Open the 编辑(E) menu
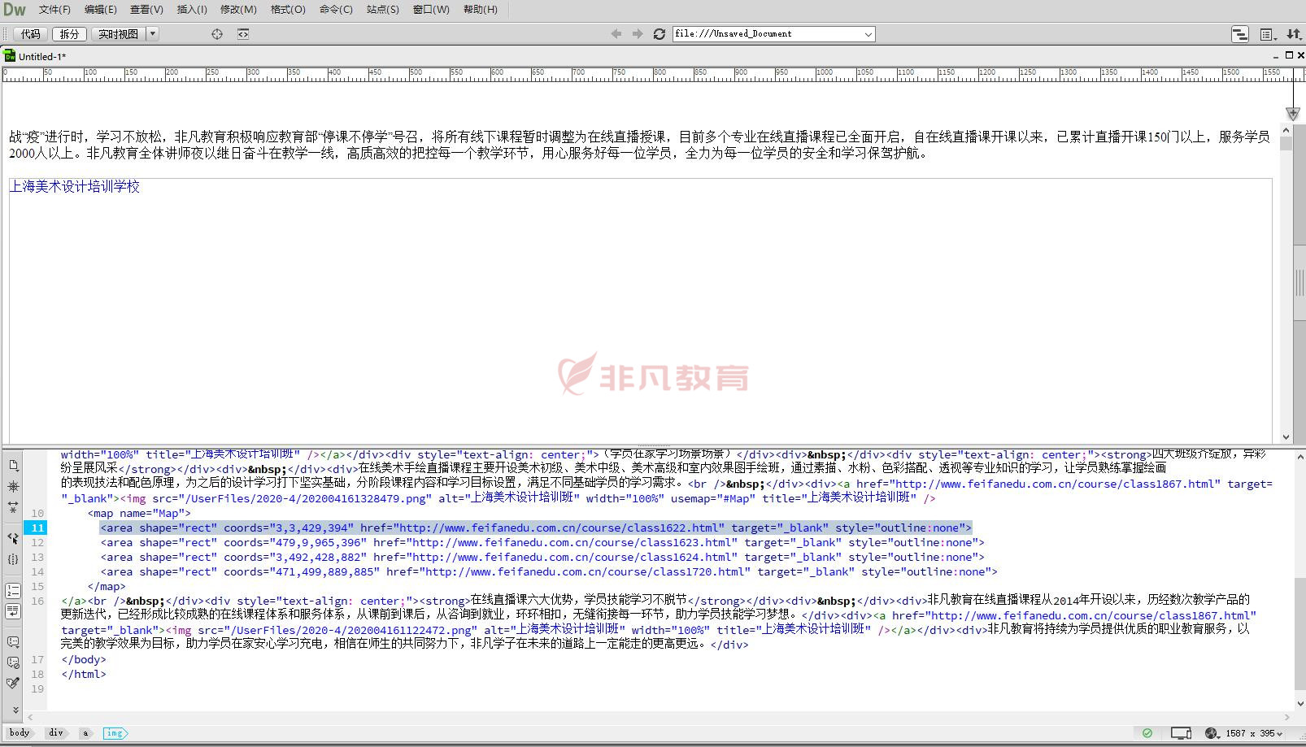This screenshot has width=1306, height=747. pos(101,10)
